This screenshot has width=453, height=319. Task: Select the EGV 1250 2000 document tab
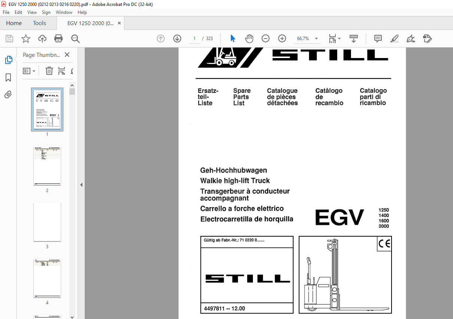click(x=90, y=23)
